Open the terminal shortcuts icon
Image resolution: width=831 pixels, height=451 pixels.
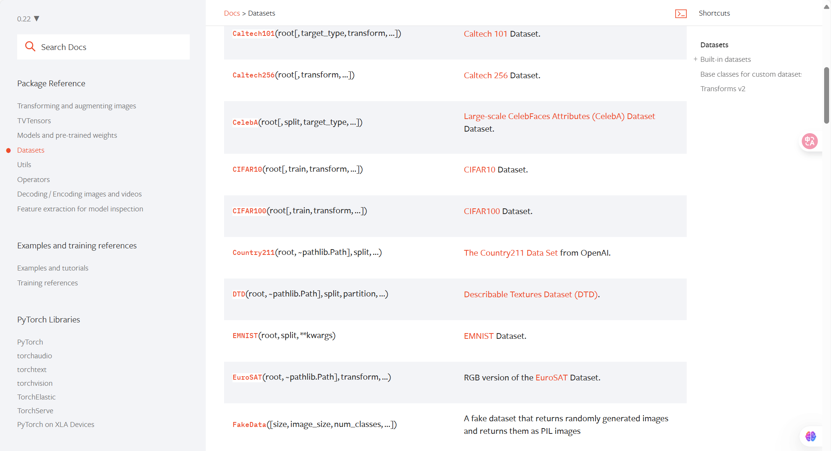[x=681, y=14]
